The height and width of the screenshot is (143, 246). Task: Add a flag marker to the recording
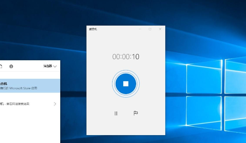(135, 113)
